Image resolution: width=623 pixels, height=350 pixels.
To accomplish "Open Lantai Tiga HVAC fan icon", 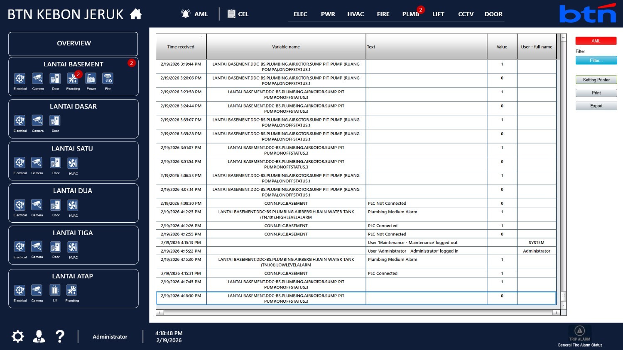I will click(x=73, y=247).
